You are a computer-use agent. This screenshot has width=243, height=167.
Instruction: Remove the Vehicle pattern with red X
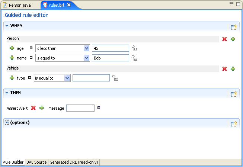click(224, 69)
